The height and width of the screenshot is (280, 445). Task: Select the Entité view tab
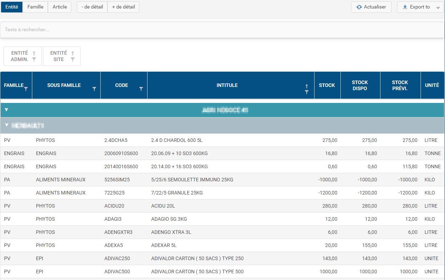point(12,7)
